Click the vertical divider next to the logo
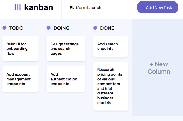 61,9
